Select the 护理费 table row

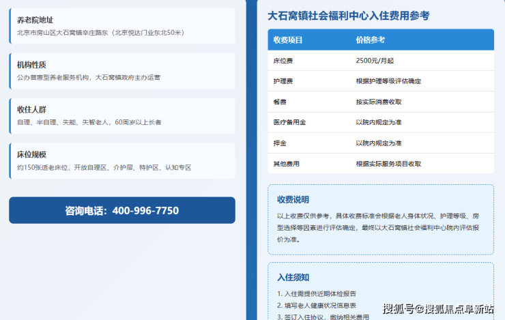click(381, 81)
